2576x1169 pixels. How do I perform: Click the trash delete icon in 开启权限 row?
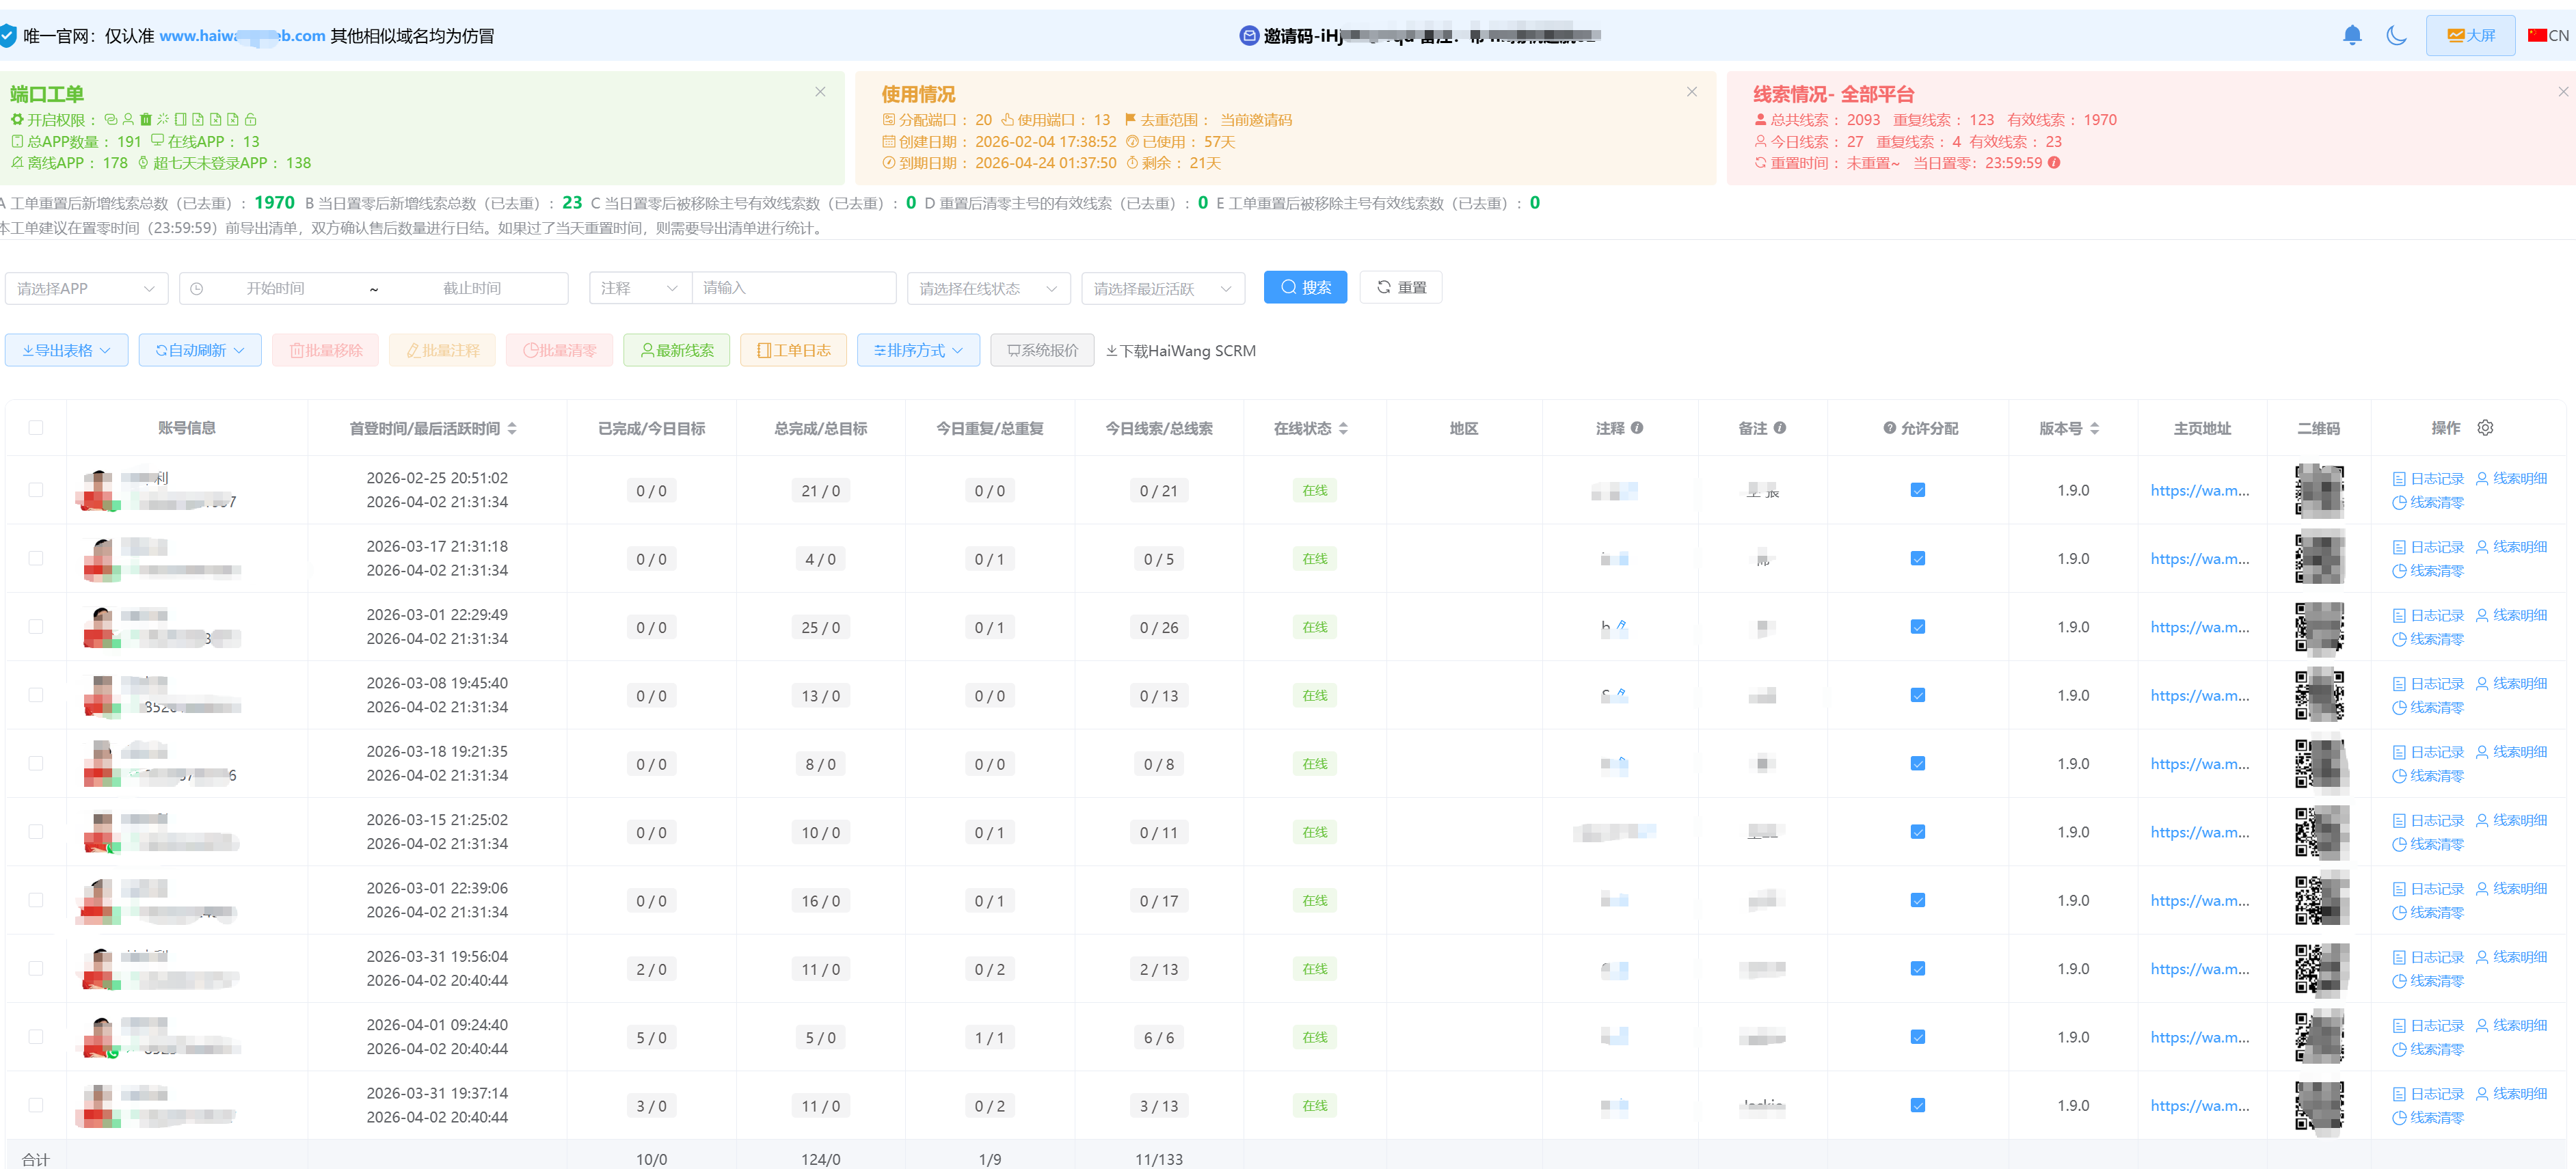pyautogui.click(x=145, y=119)
